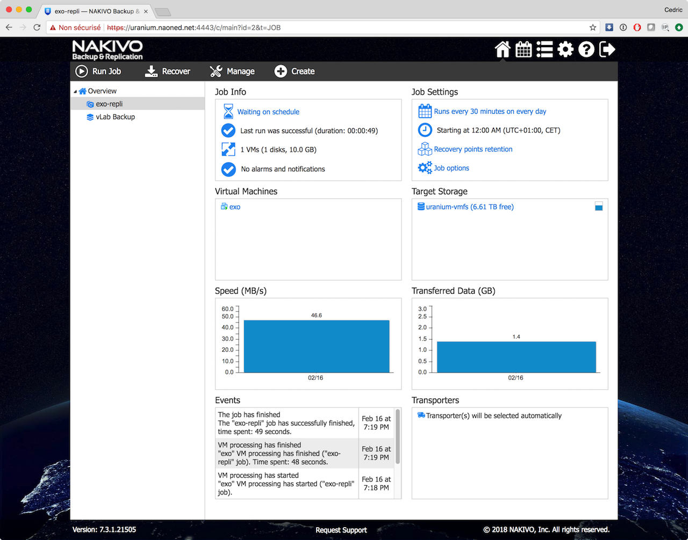The height and width of the screenshot is (540, 688).
Task: Select the vLab Backup job
Action: pyautogui.click(x=115, y=117)
